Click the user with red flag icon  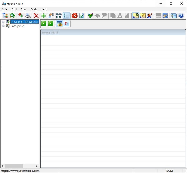pyautogui.click(x=150, y=16)
